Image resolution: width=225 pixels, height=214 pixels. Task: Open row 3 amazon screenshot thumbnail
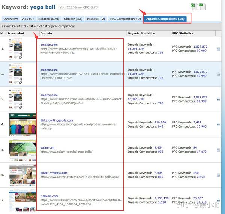pyautogui.click(x=16, y=99)
